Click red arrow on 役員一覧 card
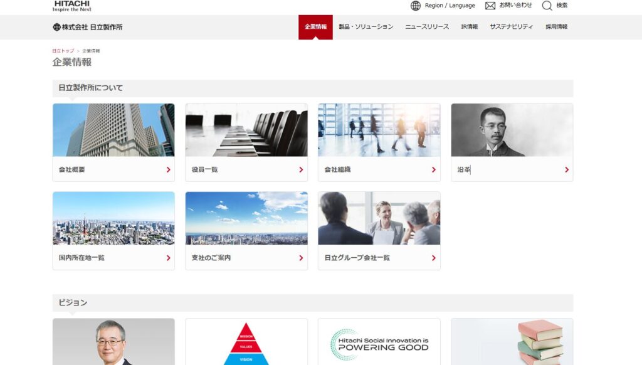Image resolution: width=642 pixels, height=365 pixels. point(301,169)
